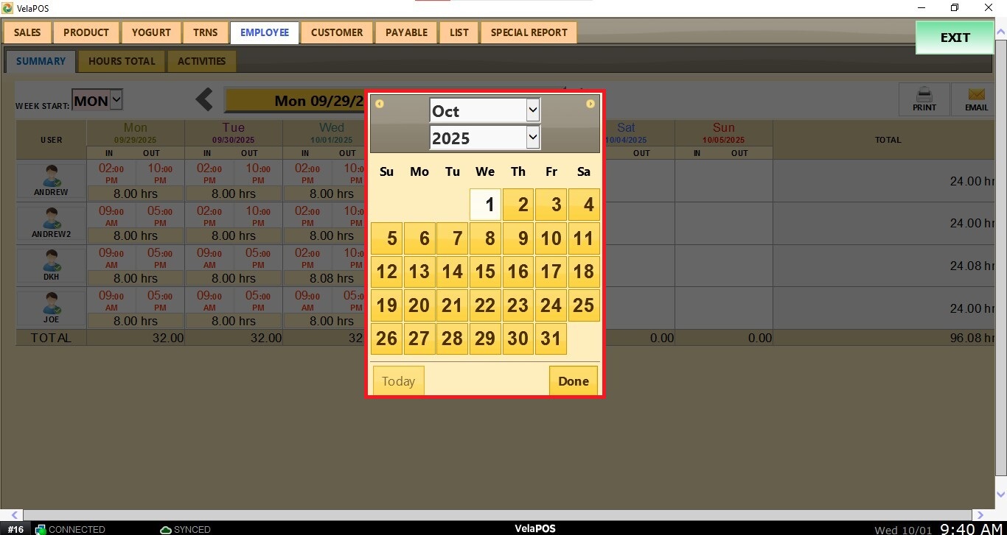1007x535 pixels.
Task: Pick October 15 in the calendar
Action: coord(484,272)
